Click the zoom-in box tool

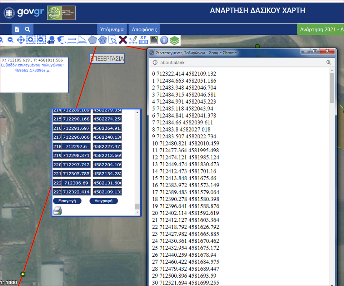31,40
